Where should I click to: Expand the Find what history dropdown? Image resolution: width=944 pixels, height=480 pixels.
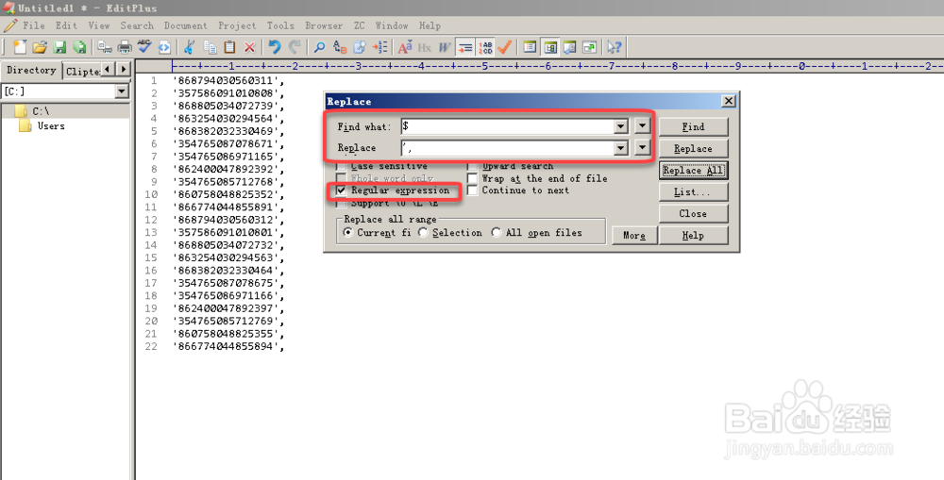coord(621,126)
